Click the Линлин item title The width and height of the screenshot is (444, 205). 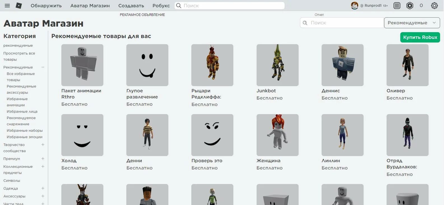click(331, 161)
